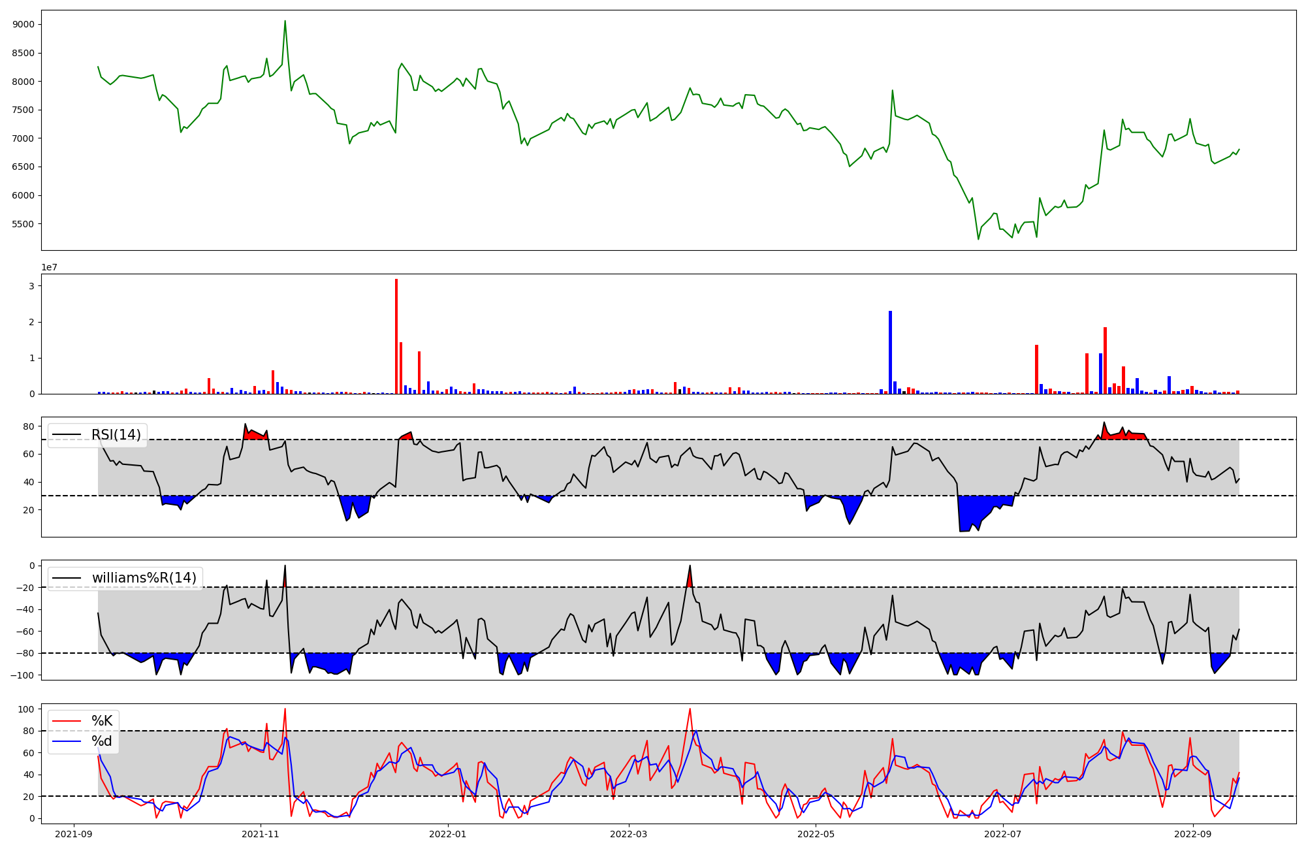Click the williams%R(14) legend label
The height and width of the screenshot is (849, 1306).
pos(144,578)
